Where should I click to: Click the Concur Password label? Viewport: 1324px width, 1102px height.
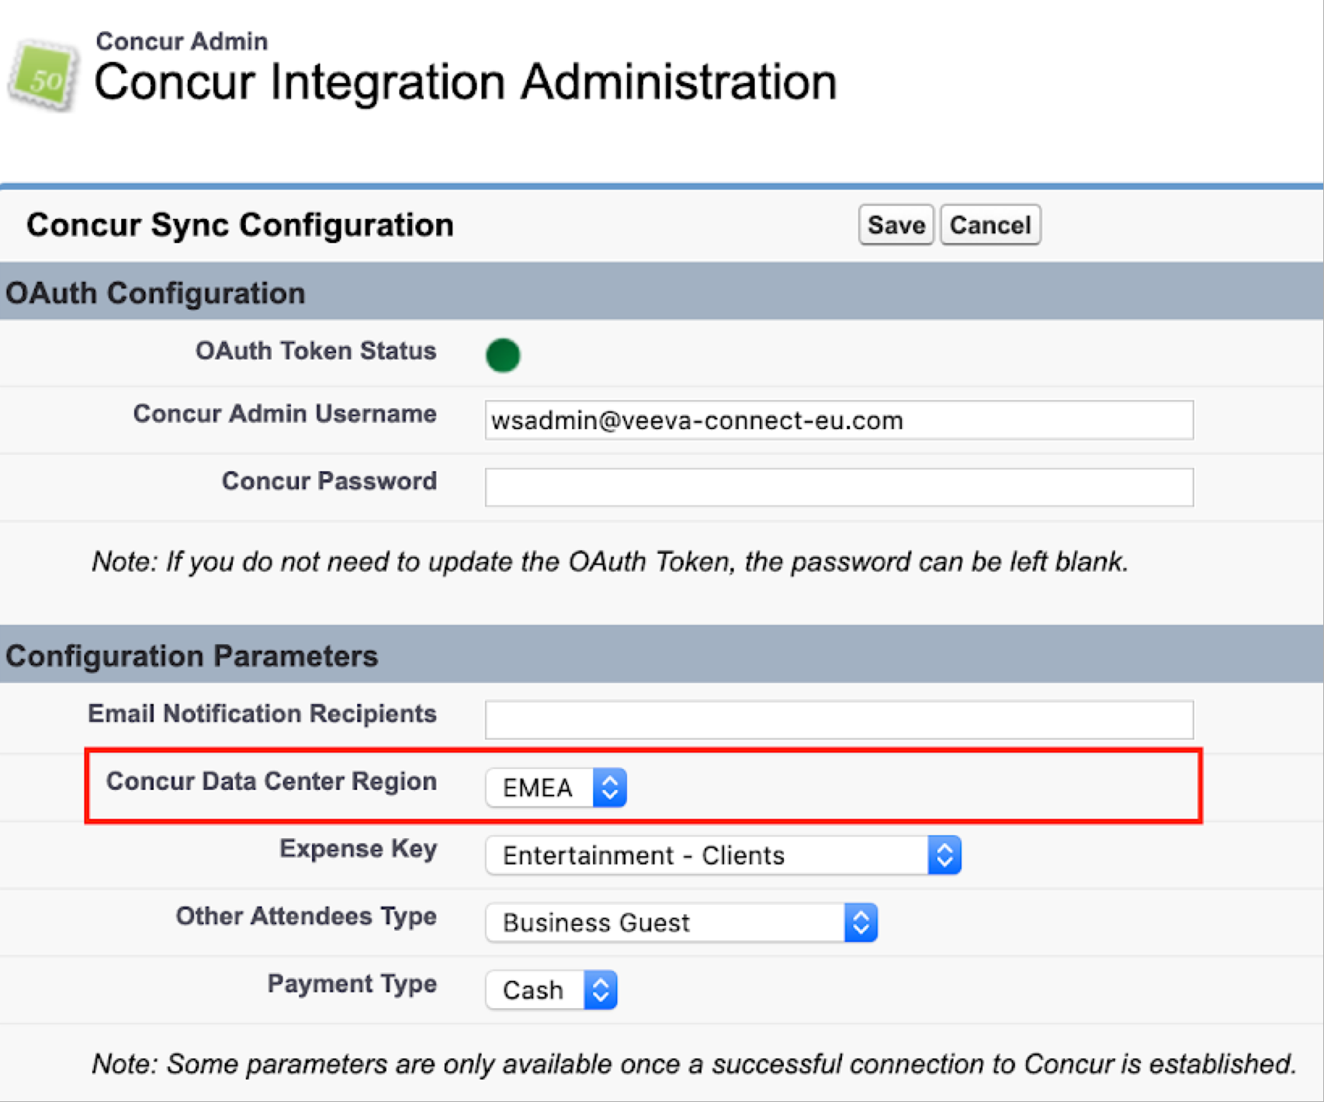[x=329, y=481]
